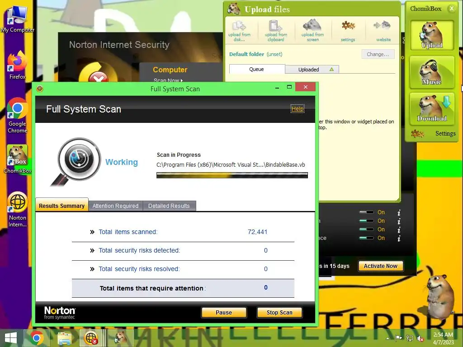The image size is (463, 347).
Task: Open ChomikBox desktop shortcut
Action: (17, 159)
